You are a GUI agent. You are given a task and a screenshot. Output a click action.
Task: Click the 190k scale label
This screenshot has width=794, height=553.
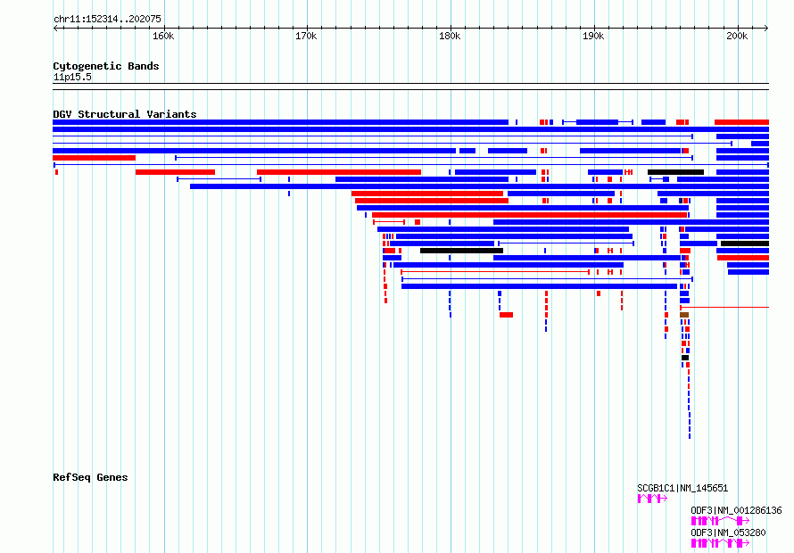click(x=593, y=36)
